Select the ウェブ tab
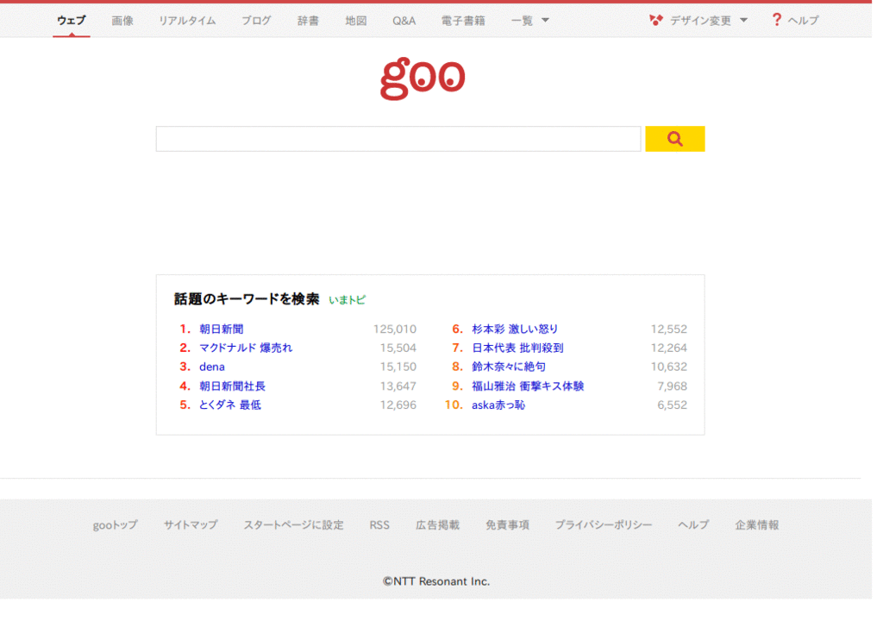The height and width of the screenshot is (621, 883). point(72,21)
